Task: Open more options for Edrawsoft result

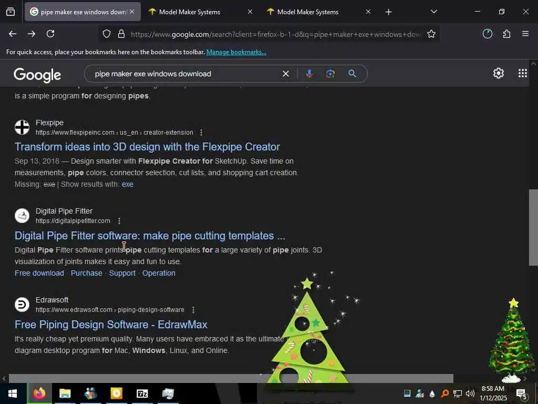Action: 193,310
